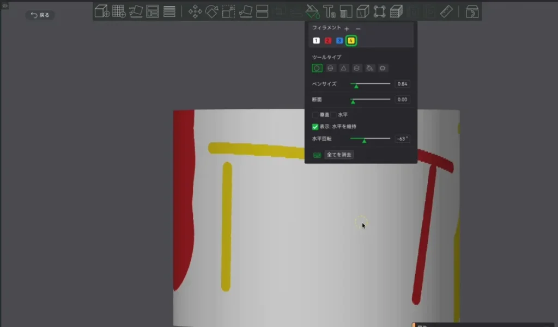Uncheck the 表示: 水平を維持 checkbox
The image size is (558, 327).
(315, 127)
